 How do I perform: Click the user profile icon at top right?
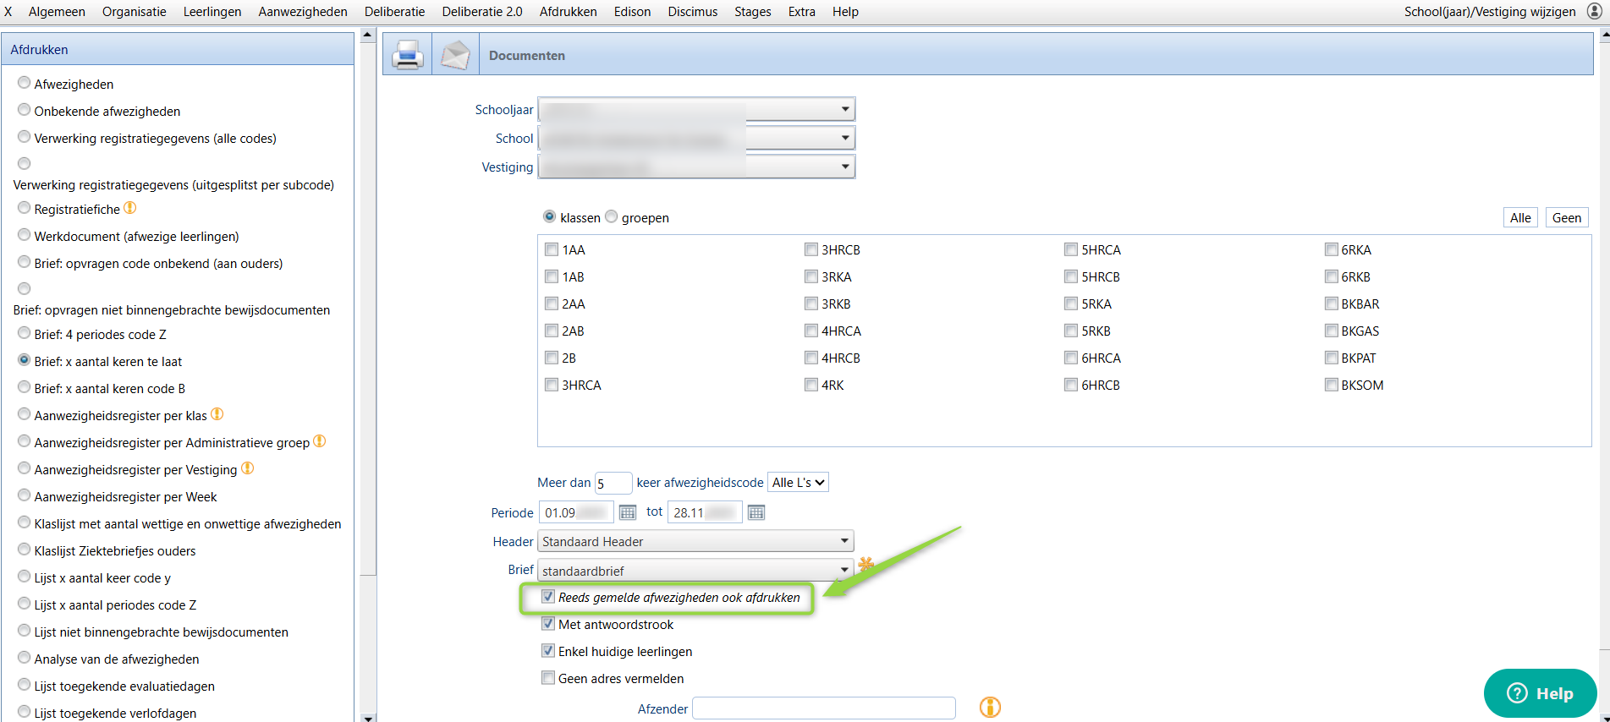point(1594,12)
